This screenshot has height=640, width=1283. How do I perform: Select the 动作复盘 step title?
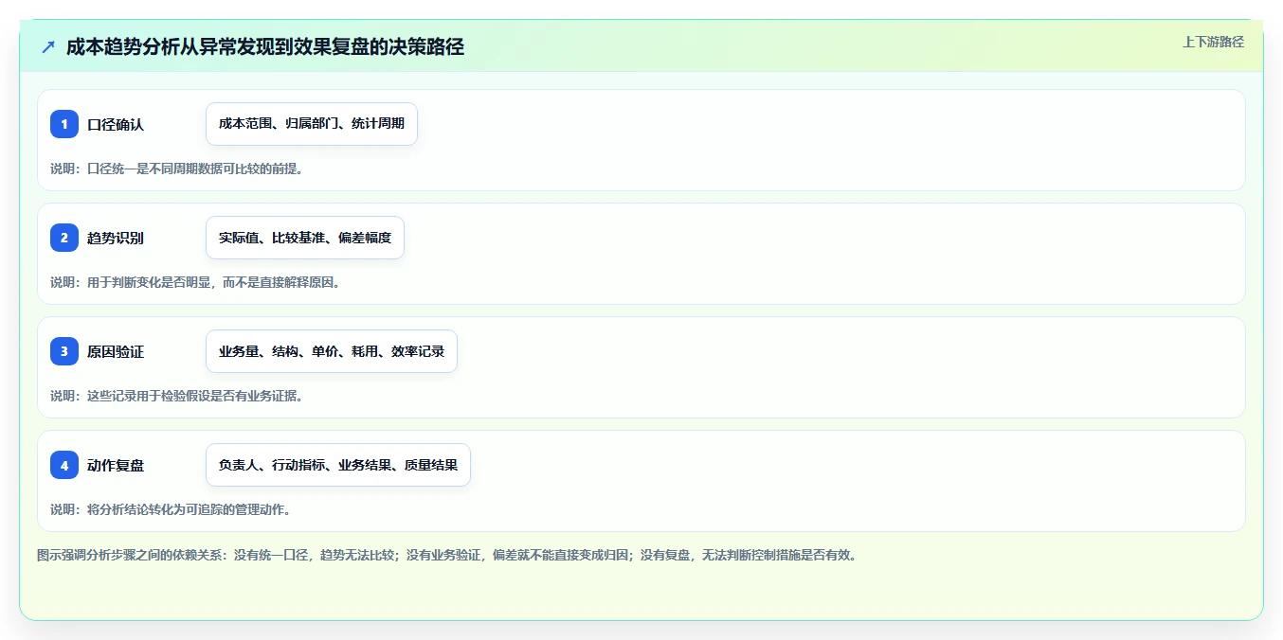pos(116,465)
